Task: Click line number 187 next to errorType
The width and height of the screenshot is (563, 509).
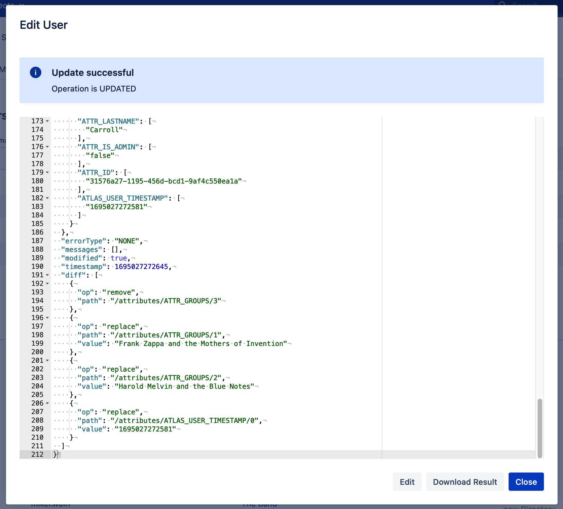Action: 37,241
